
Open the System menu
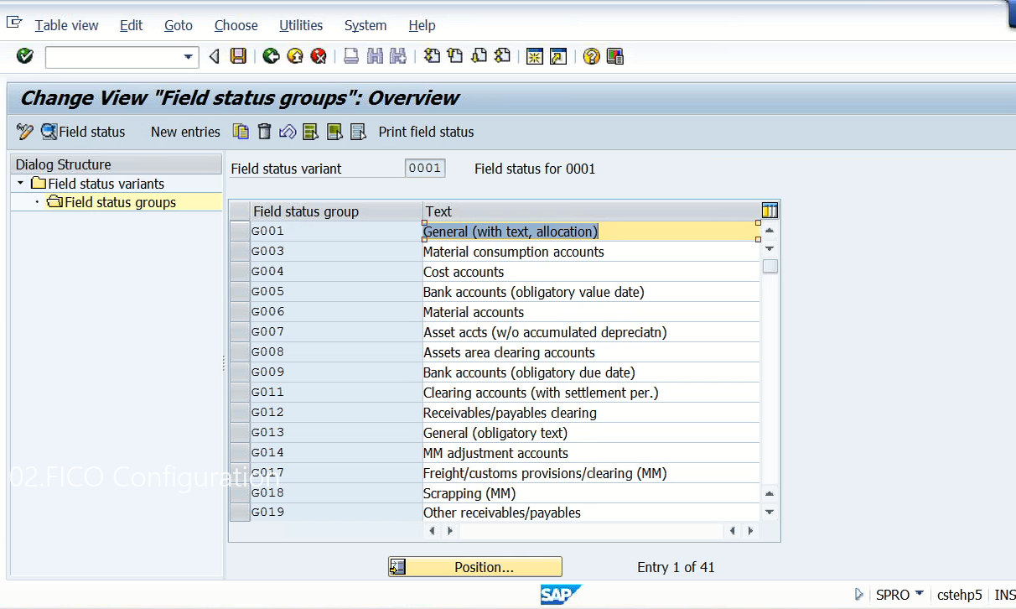365,25
